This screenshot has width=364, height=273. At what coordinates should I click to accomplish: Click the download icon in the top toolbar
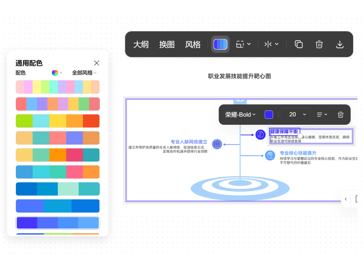pos(340,44)
